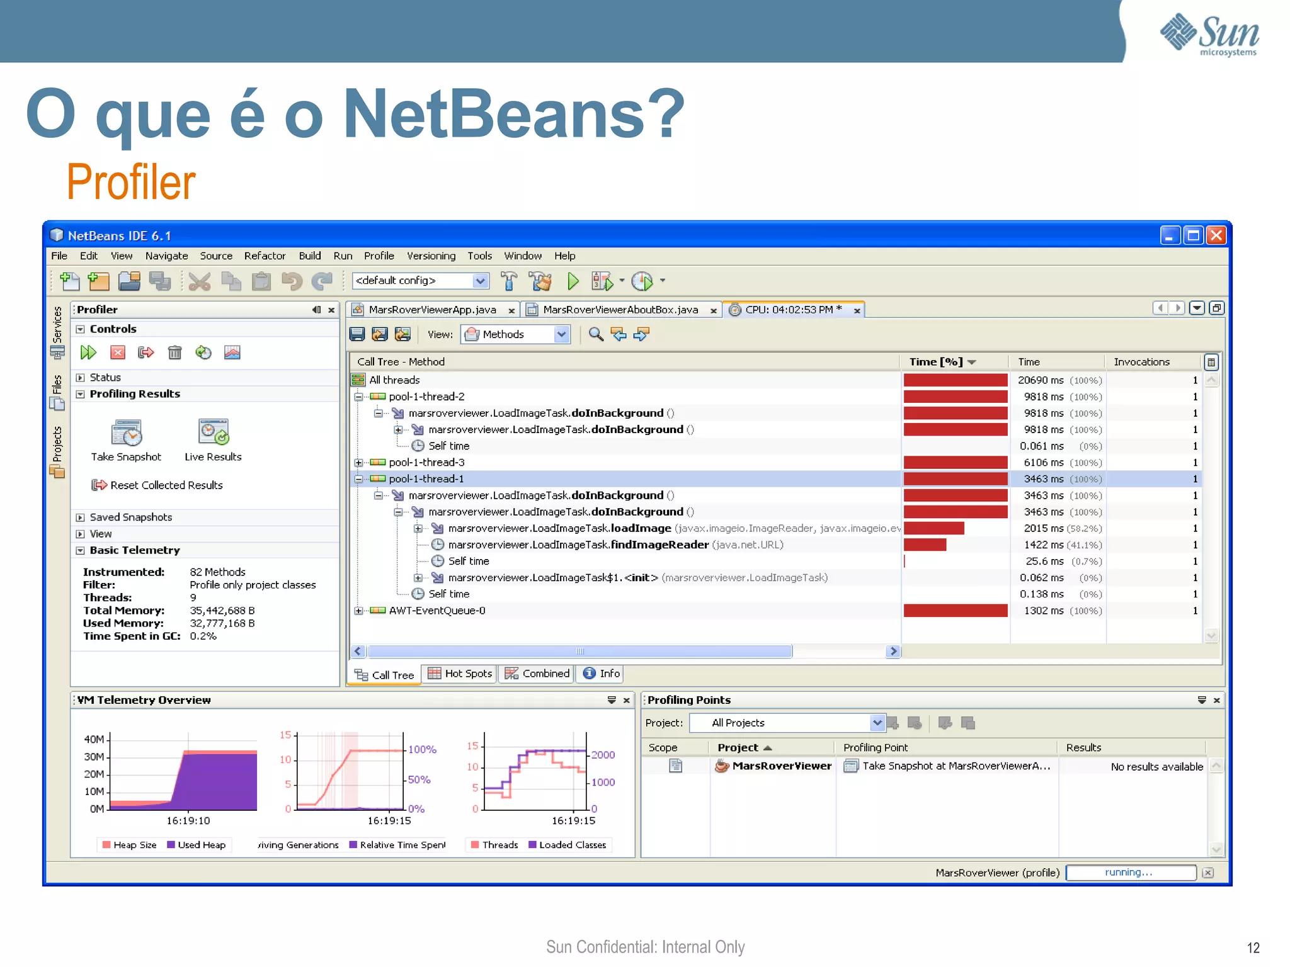Click the Modify Profiling control icon
1290x967 pixels.
click(203, 353)
